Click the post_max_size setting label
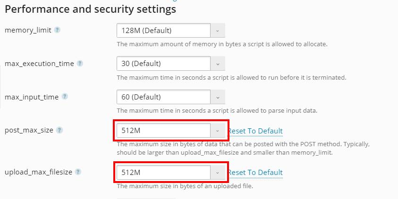The height and width of the screenshot is (199, 398). (29, 130)
